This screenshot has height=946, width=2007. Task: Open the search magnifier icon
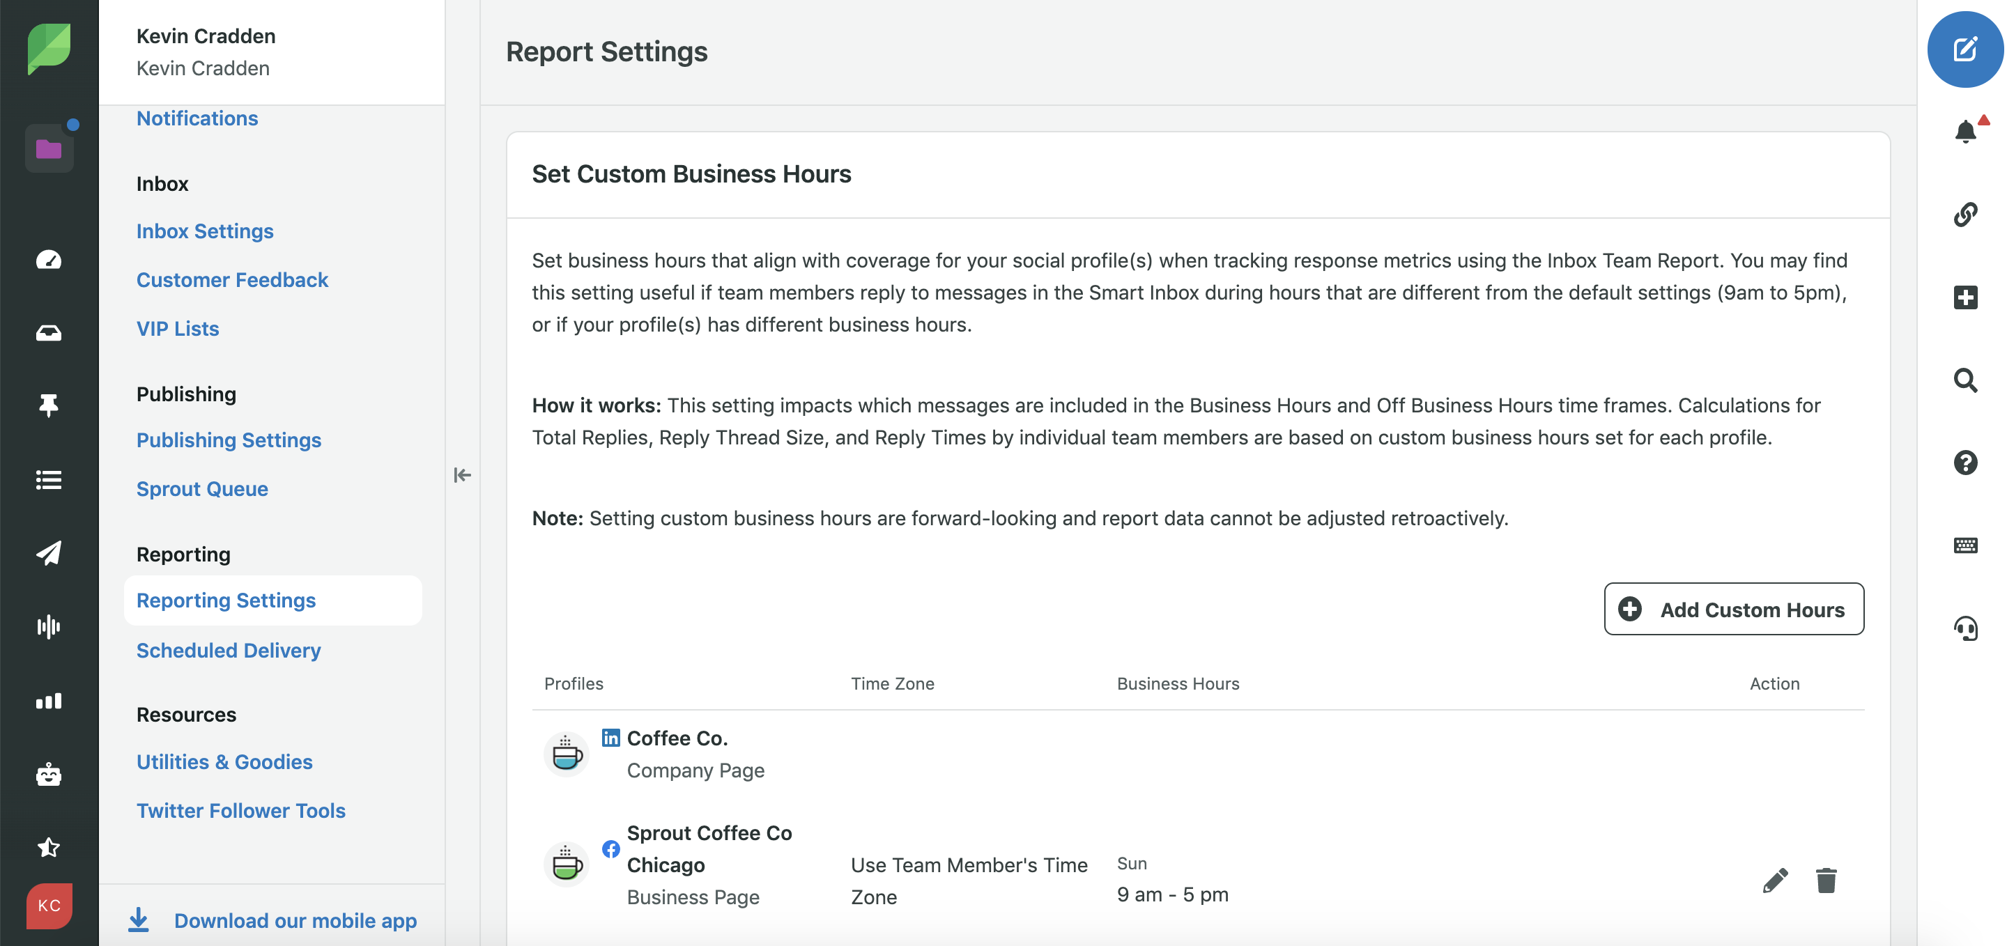coord(1965,380)
